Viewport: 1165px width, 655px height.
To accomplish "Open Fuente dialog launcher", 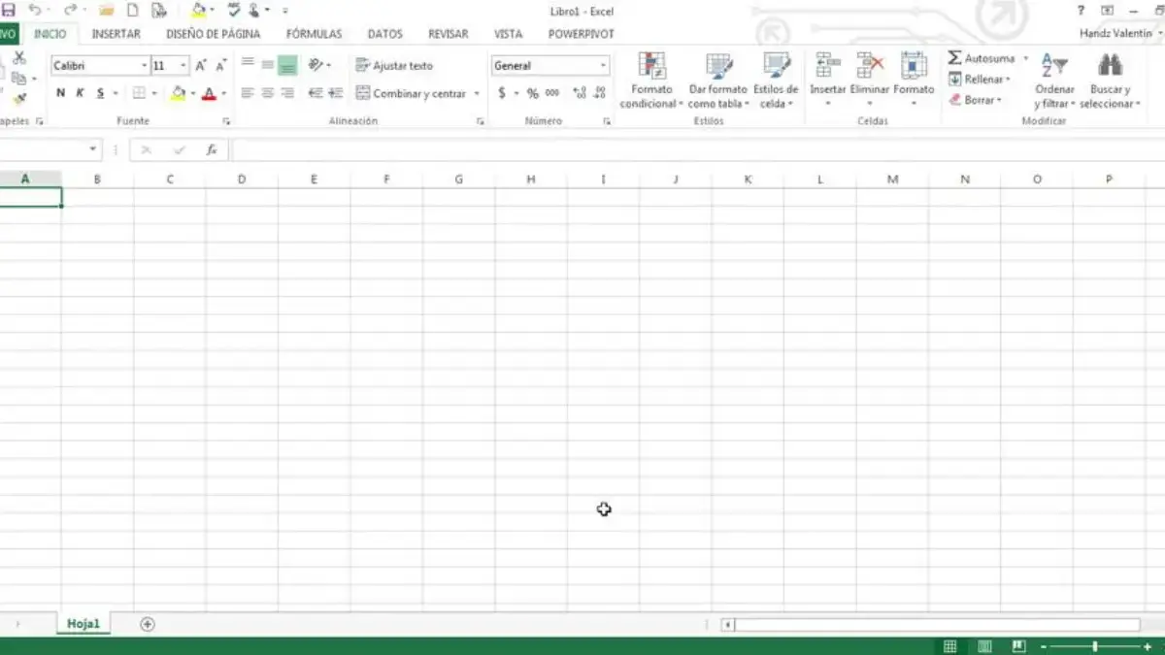I will 226,121.
